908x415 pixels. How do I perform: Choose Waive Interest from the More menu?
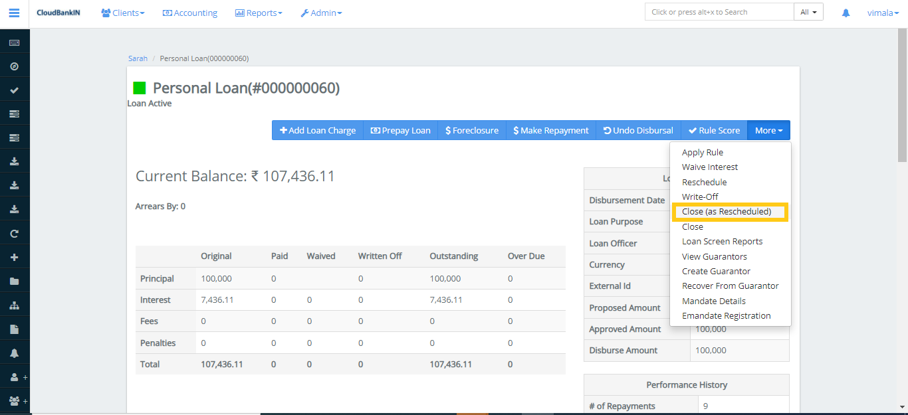709,167
